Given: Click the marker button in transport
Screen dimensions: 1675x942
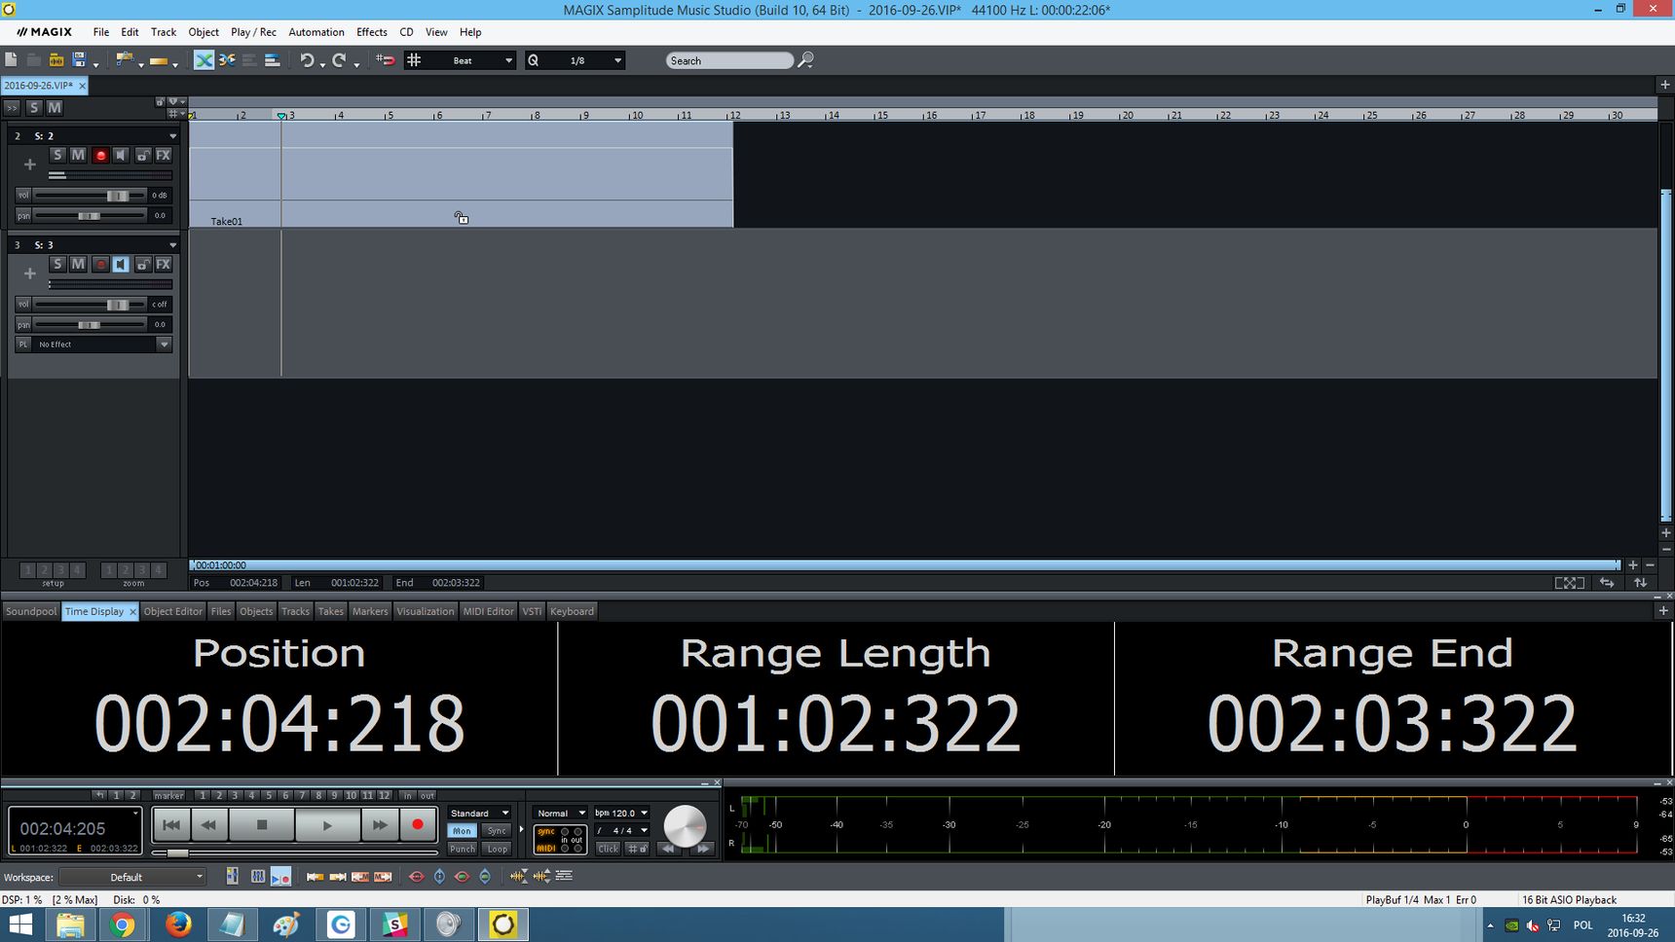Looking at the screenshot, I should click(168, 795).
